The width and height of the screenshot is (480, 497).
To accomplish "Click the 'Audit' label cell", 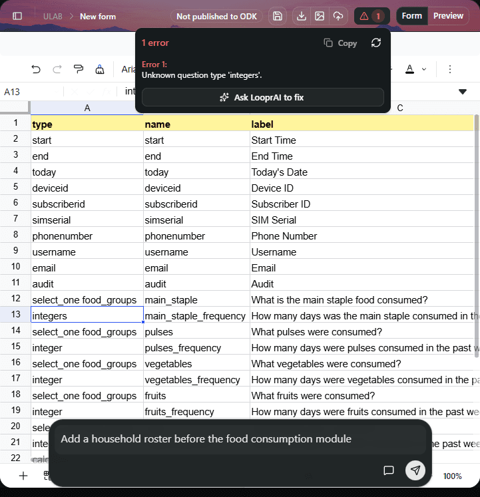I will coord(361,283).
